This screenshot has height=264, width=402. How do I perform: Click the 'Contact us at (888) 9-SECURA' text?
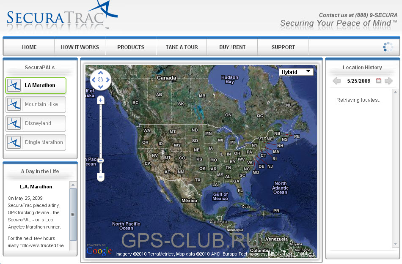(x=358, y=15)
